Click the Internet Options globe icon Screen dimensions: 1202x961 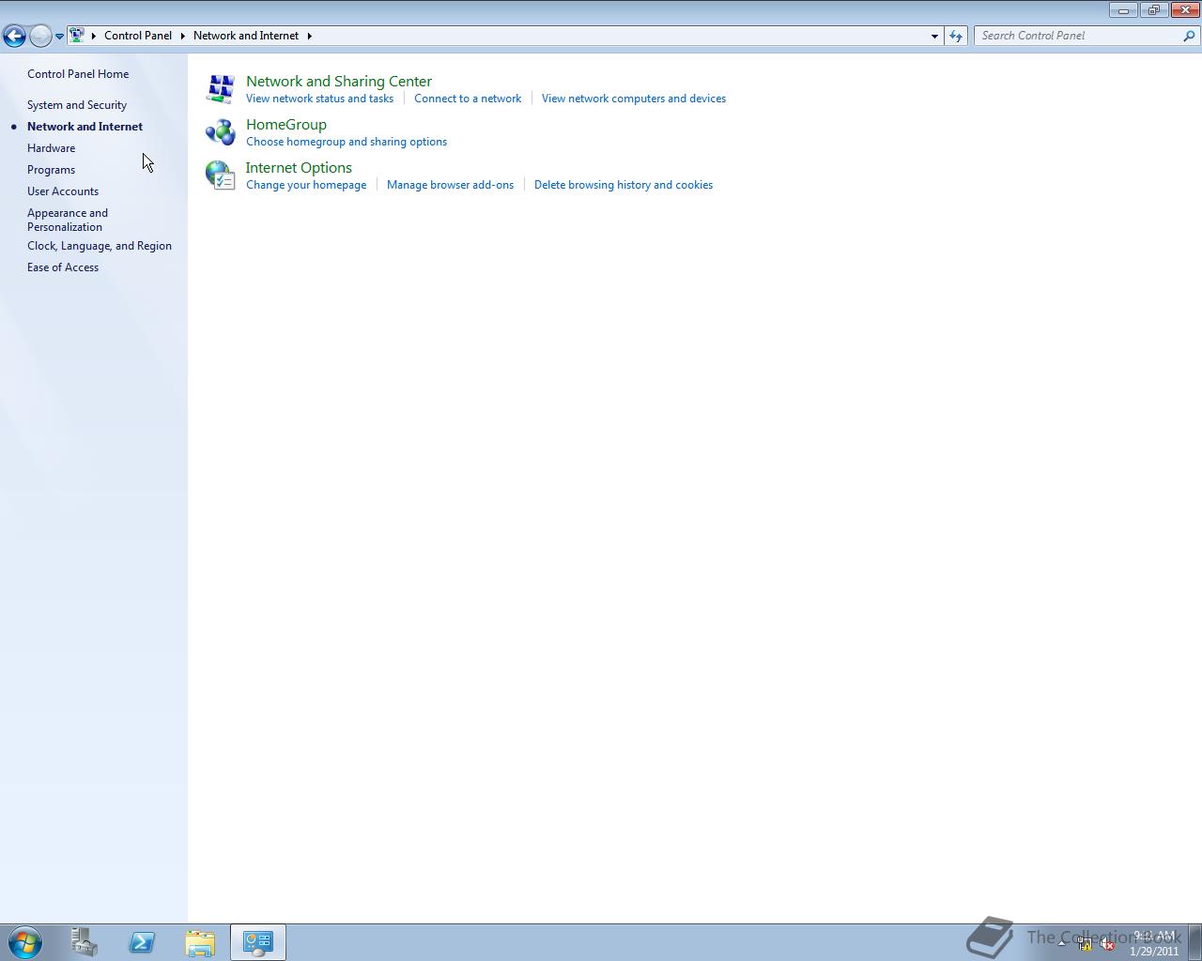click(x=221, y=175)
